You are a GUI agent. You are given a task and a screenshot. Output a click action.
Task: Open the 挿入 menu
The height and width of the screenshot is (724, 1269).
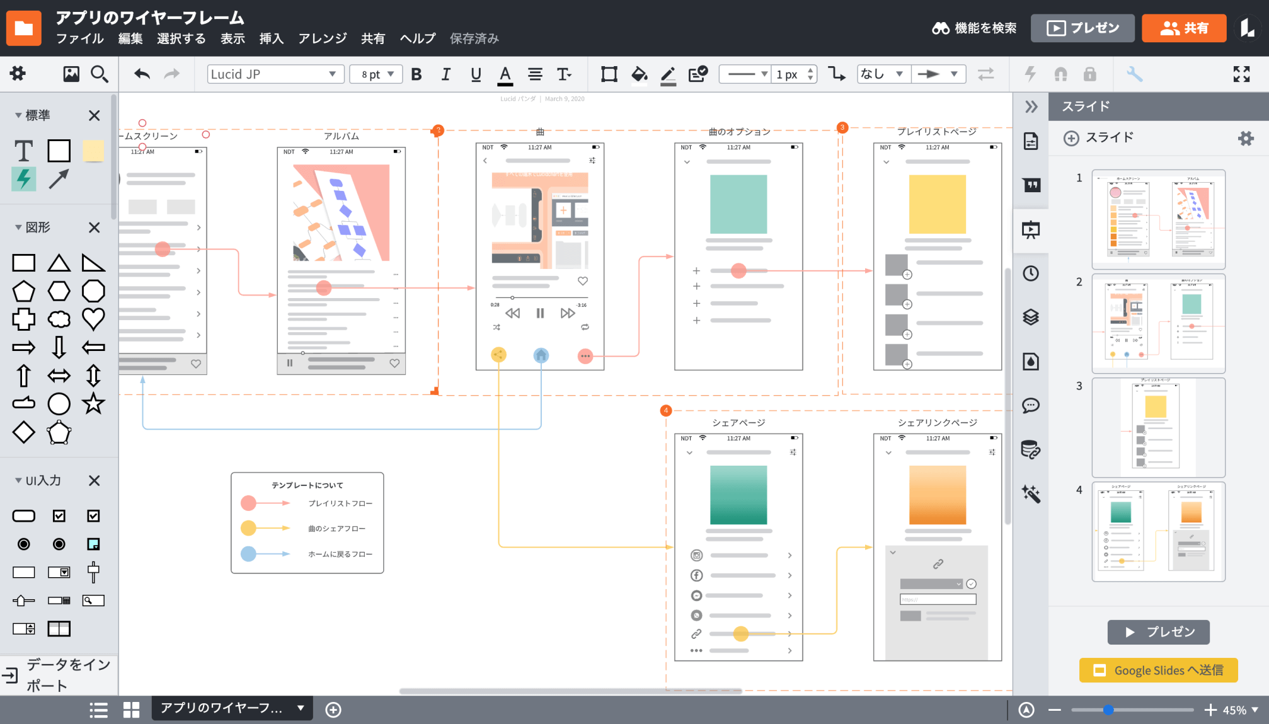pyautogui.click(x=271, y=38)
